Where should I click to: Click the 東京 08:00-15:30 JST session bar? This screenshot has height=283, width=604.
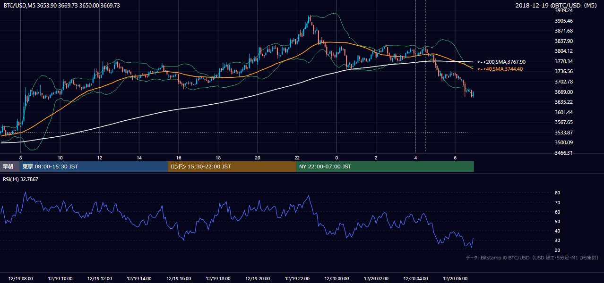point(94,166)
